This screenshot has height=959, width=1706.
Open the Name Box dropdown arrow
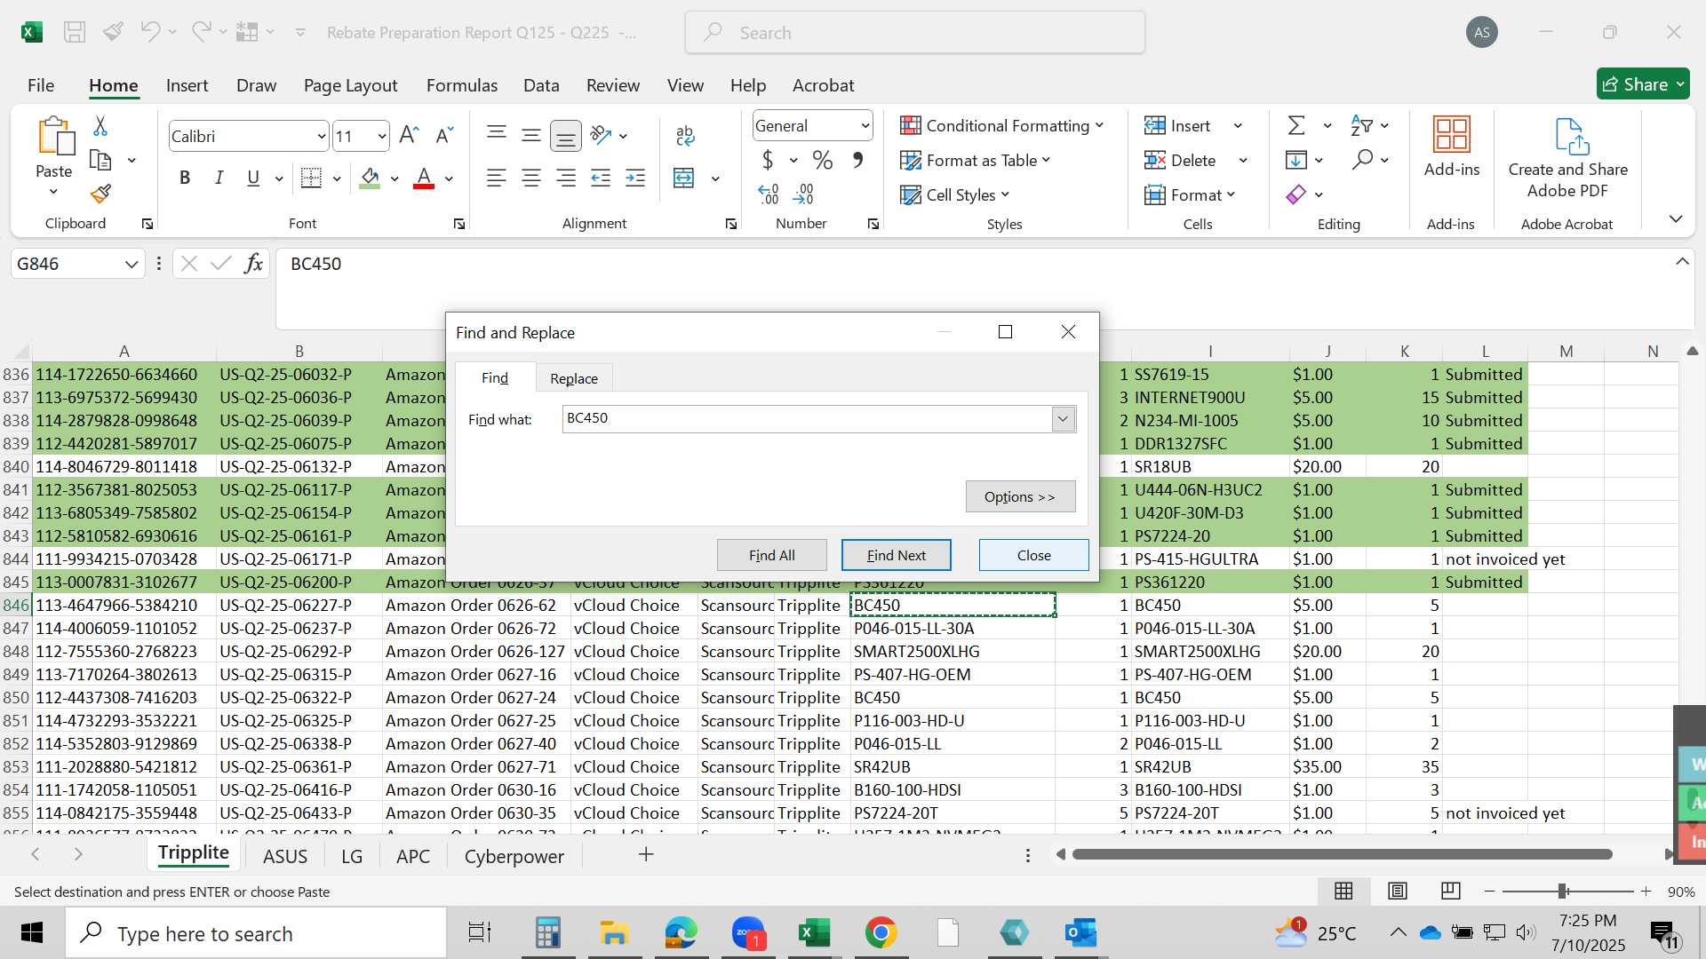[132, 265]
